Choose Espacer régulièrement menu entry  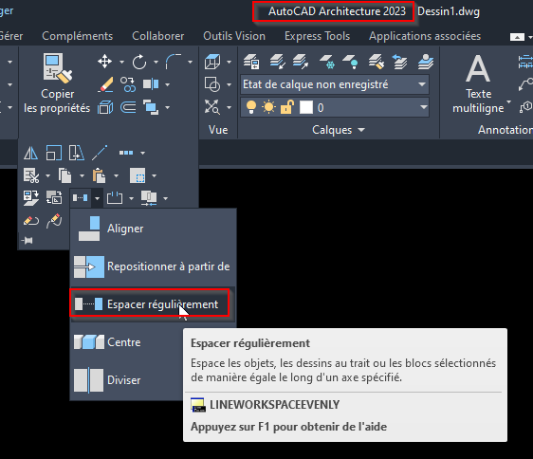pos(153,304)
